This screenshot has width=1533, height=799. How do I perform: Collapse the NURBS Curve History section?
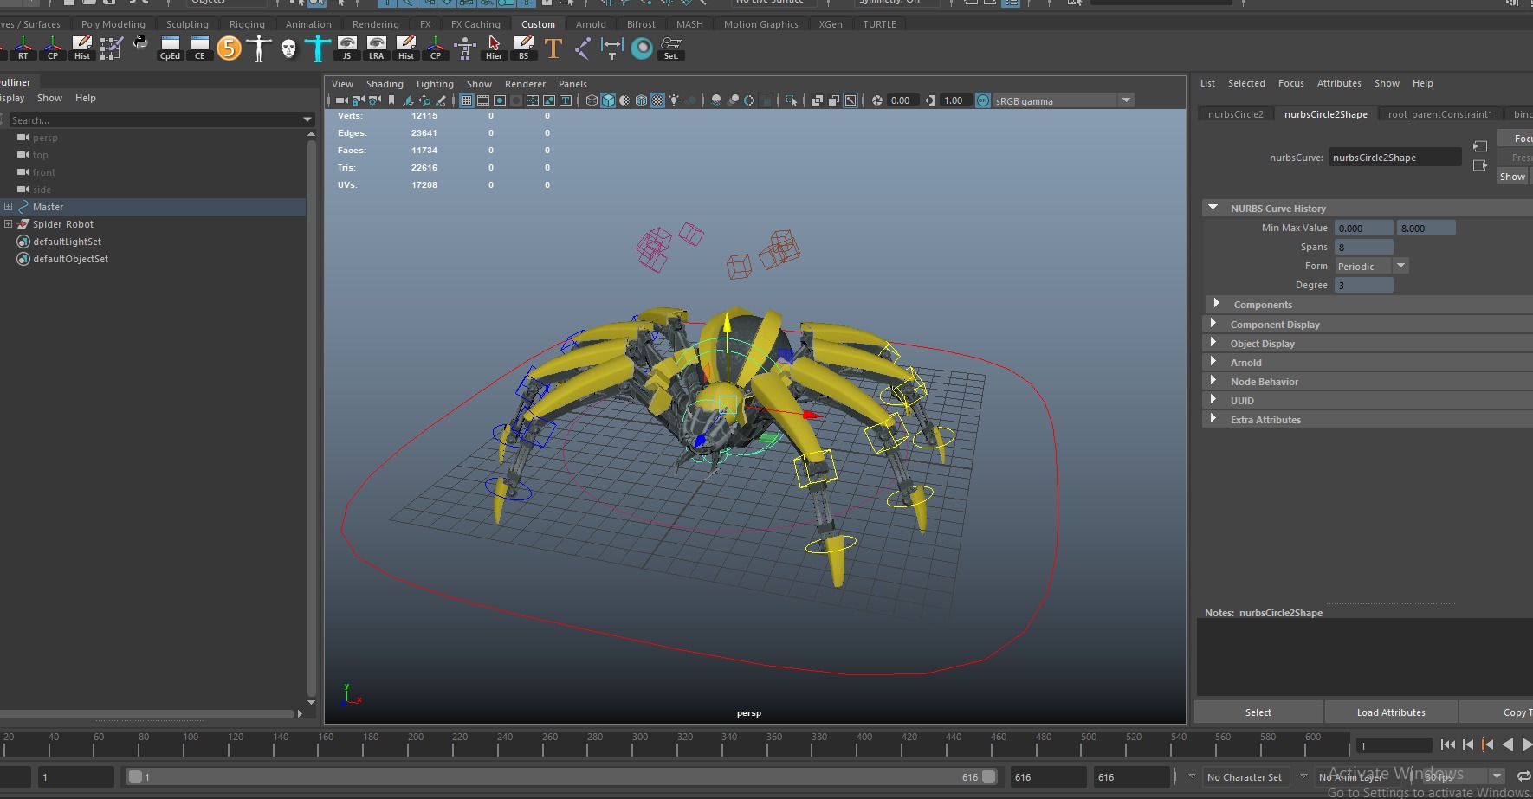1213,208
